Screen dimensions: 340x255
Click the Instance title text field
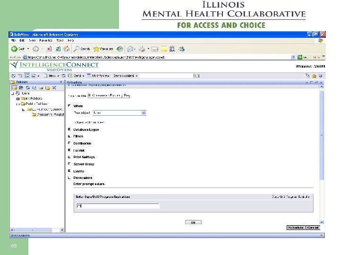pyautogui.click(x=109, y=95)
